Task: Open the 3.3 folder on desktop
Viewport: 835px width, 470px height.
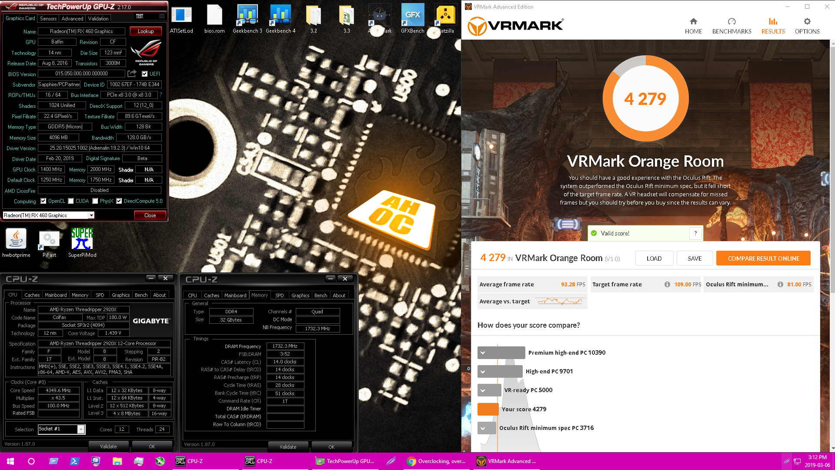Action: pos(347,19)
